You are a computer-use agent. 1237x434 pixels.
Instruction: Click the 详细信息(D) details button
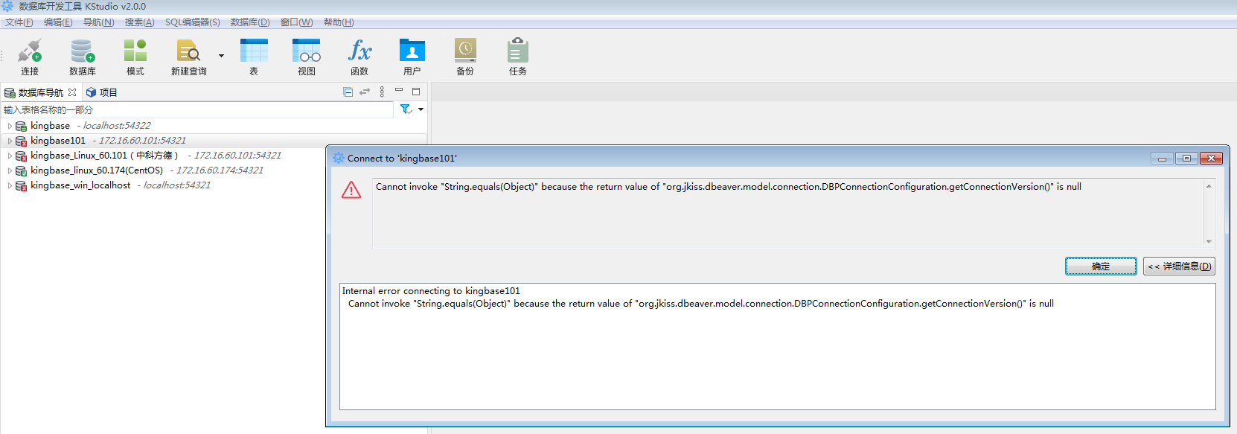pyautogui.click(x=1179, y=267)
